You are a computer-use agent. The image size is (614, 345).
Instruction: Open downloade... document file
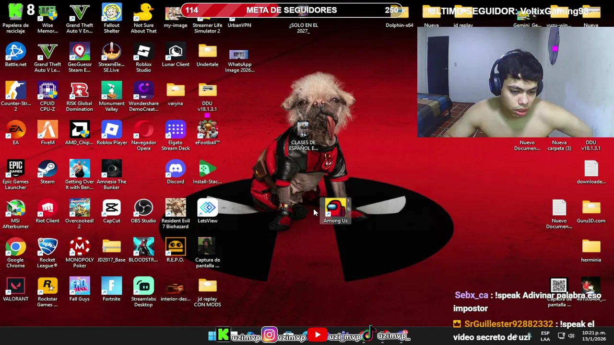pos(591,172)
